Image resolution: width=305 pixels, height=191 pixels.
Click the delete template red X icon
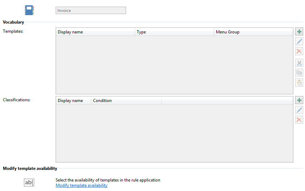click(299, 51)
